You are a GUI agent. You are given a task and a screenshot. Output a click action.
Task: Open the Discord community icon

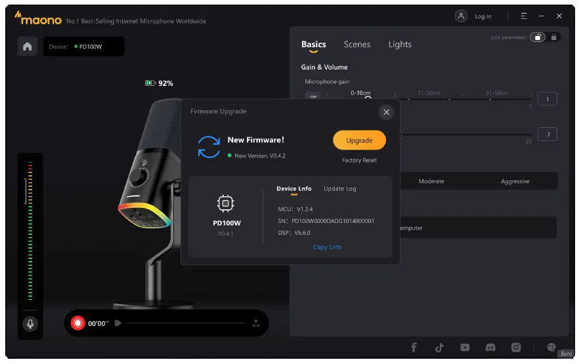(x=490, y=348)
